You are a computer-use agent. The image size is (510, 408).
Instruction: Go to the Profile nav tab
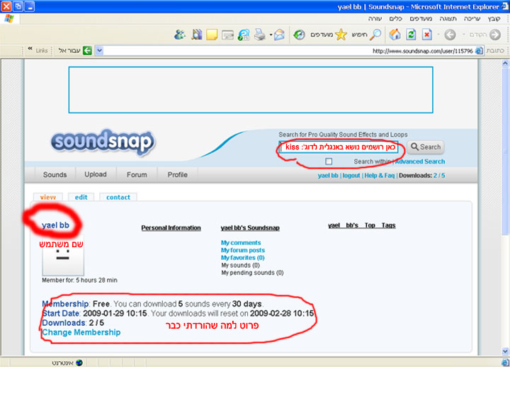click(178, 175)
